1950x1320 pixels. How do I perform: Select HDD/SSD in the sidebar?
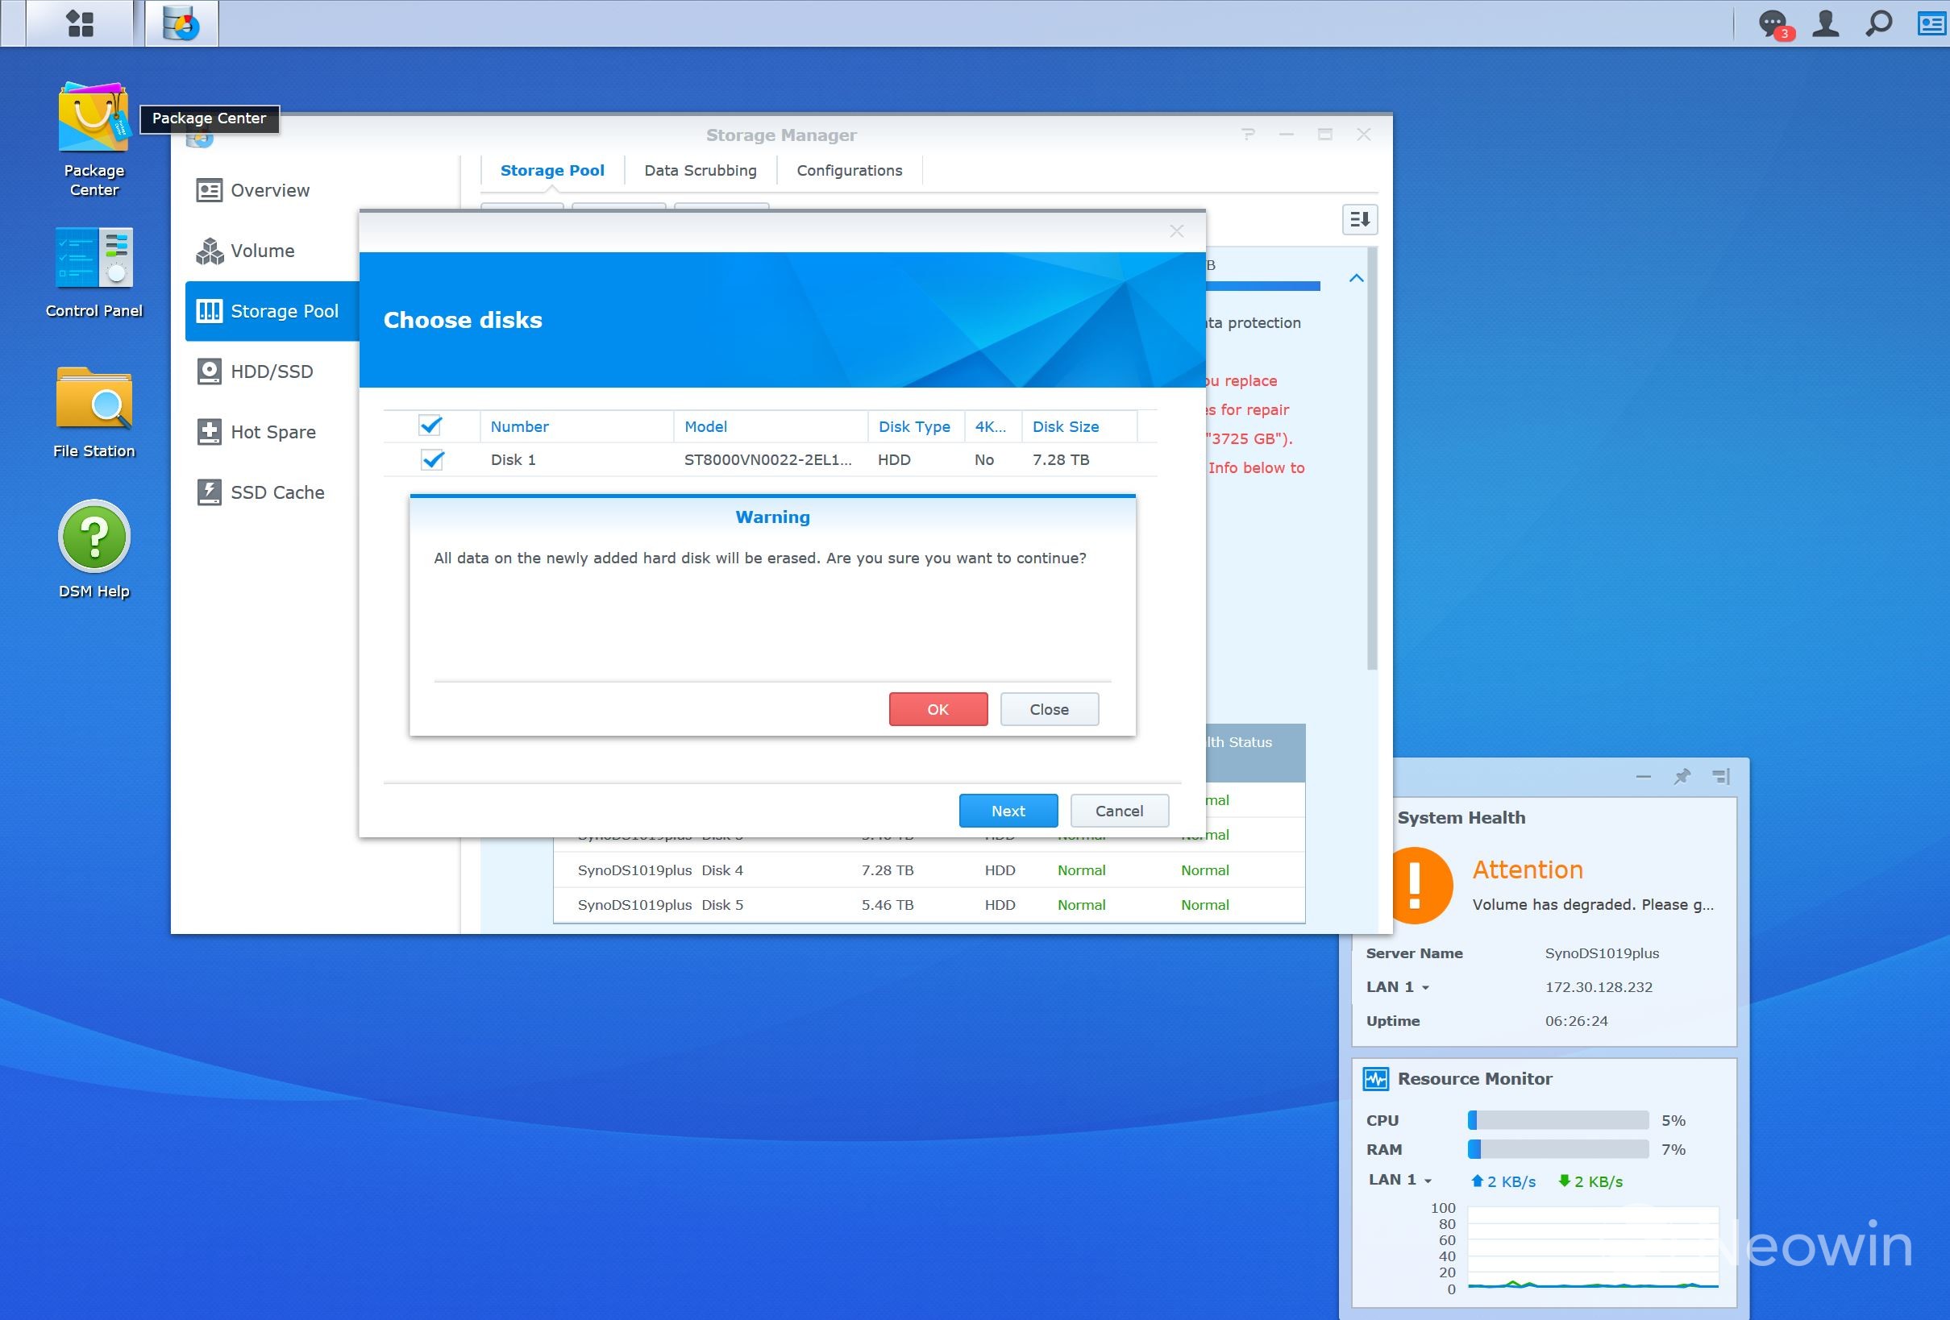pos(272,372)
